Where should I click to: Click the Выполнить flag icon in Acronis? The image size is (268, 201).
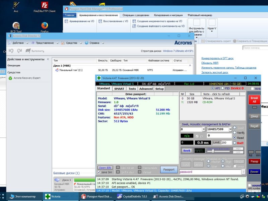[28, 51]
